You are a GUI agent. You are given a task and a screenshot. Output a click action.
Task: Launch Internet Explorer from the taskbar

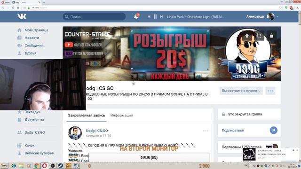coord(14,166)
